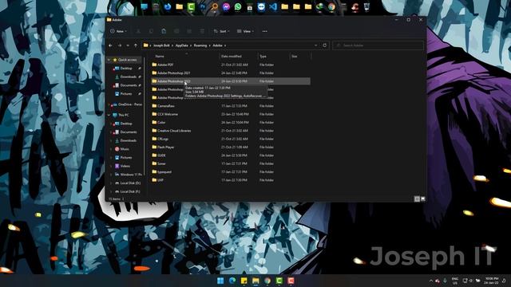Open TeamViewer desktop shortcut
Viewport: 511px width, 287px height.
(x=261, y=7)
